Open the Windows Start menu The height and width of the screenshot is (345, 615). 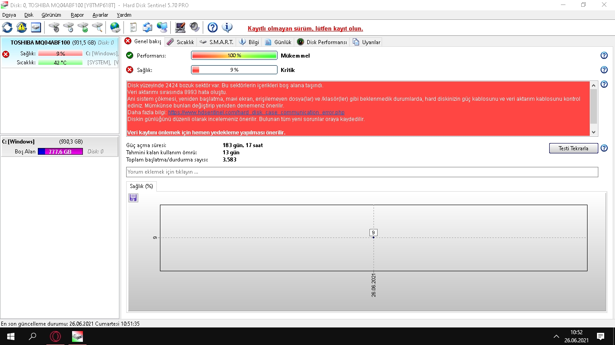click(11, 336)
